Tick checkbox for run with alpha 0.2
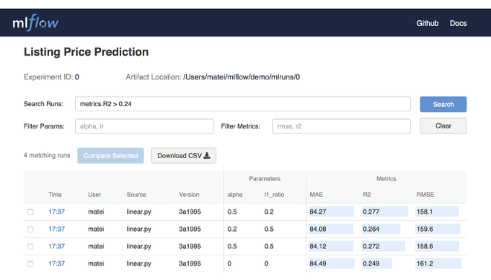Image resolution: width=491 pixels, height=280 pixels. coord(31,229)
